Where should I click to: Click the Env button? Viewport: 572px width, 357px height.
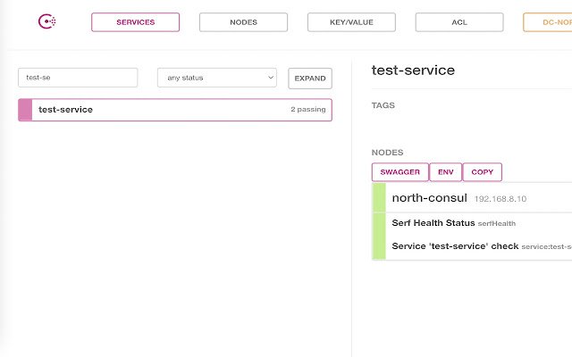446,172
